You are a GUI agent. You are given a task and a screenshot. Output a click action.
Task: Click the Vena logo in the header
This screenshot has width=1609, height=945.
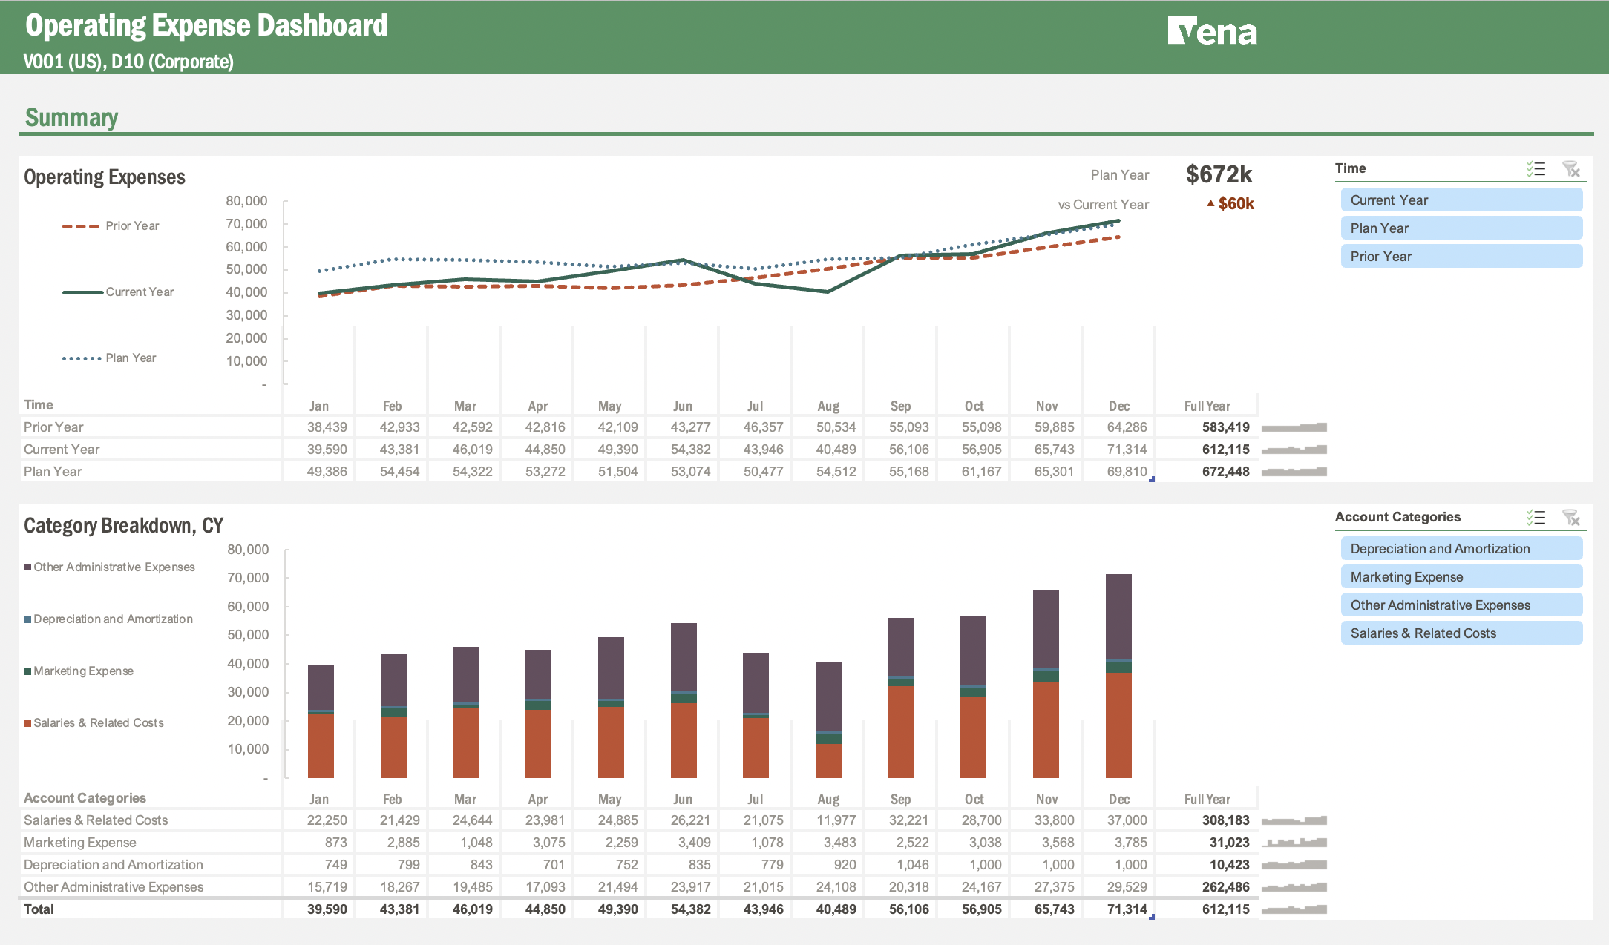pos(1212,31)
